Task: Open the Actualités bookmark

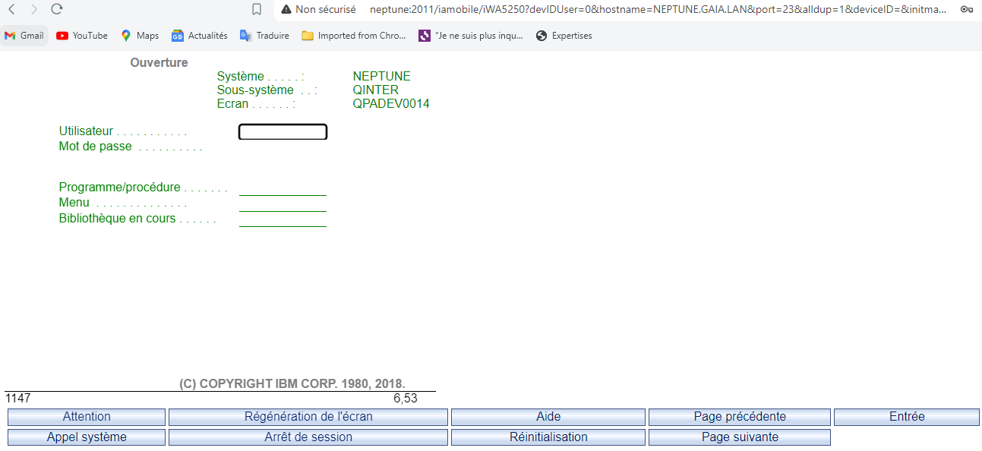Action: pos(199,36)
